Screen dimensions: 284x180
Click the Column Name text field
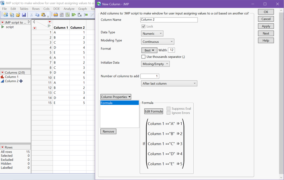169,20
